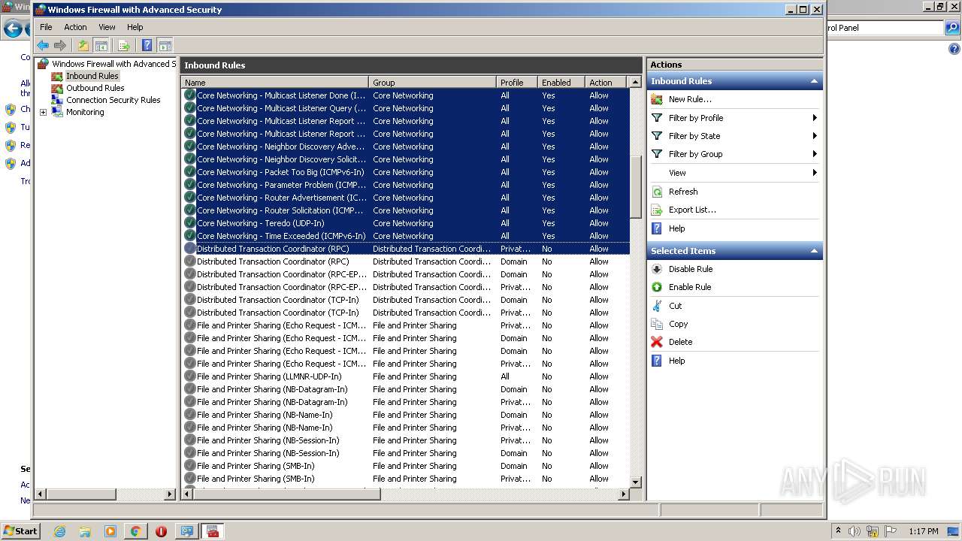Toggle the Show/Hide Console Tree toolbar icon
The image size is (962, 541).
tap(101, 46)
